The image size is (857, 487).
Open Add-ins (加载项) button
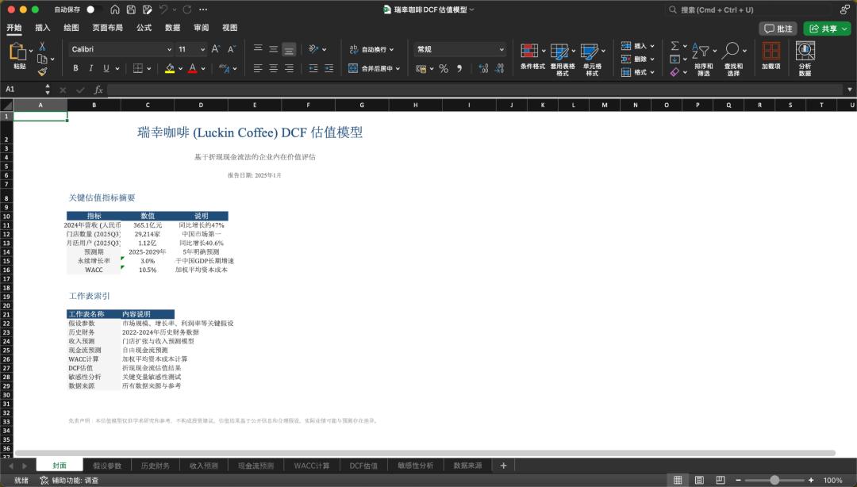tap(771, 56)
